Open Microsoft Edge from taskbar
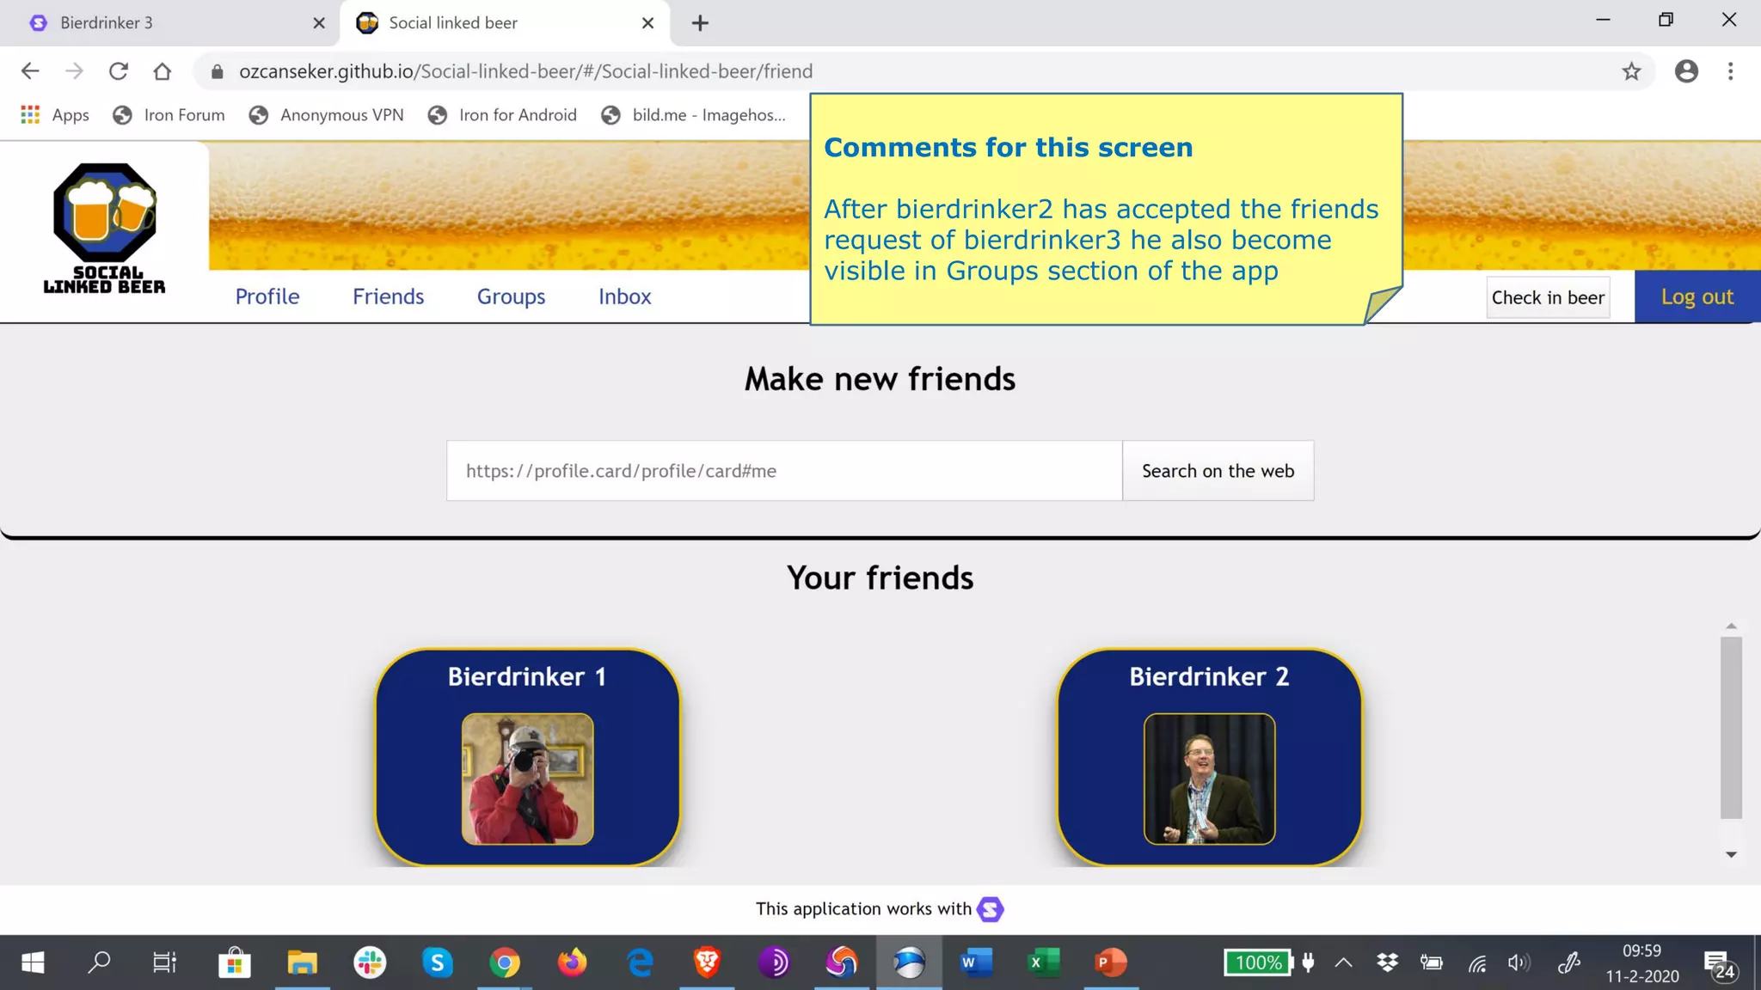The height and width of the screenshot is (990, 1761). coord(640,962)
